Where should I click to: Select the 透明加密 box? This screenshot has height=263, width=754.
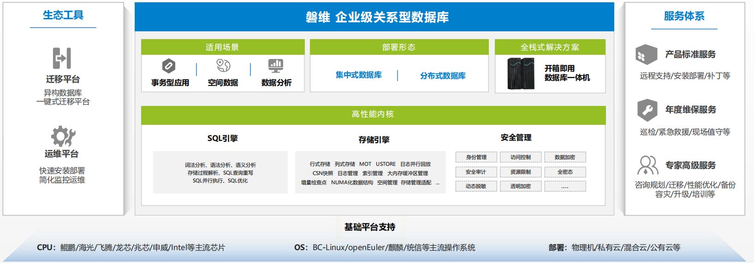click(521, 186)
